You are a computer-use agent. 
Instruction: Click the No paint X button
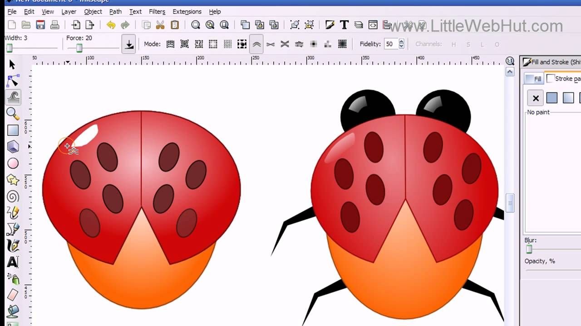pos(536,98)
